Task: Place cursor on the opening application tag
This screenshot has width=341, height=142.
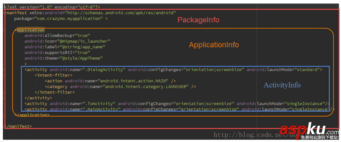Action: point(30,30)
